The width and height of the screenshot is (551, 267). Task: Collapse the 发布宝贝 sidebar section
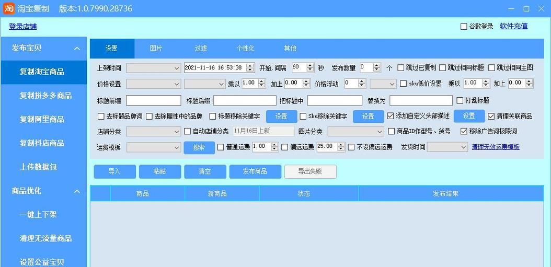click(77, 49)
